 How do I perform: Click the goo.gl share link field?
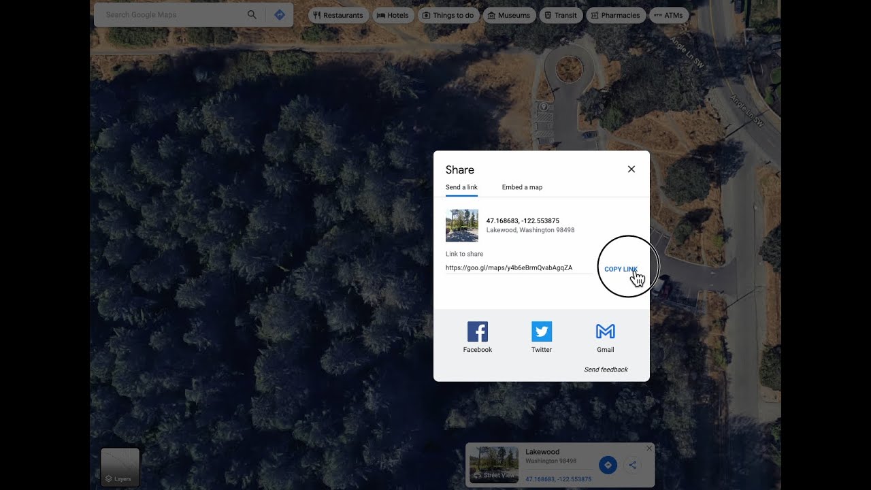(519, 268)
